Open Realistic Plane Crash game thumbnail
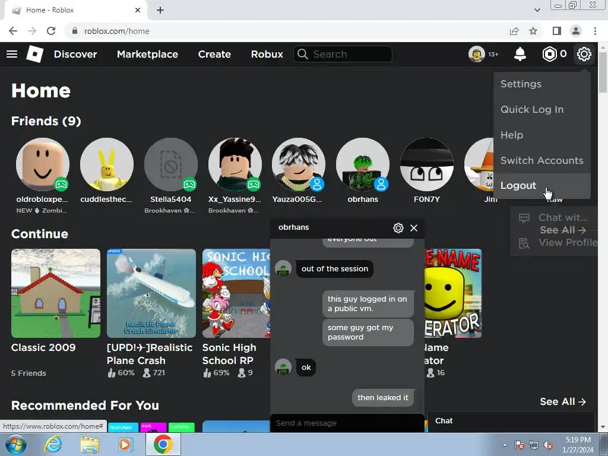The width and height of the screenshot is (608, 456). (151, 293)
